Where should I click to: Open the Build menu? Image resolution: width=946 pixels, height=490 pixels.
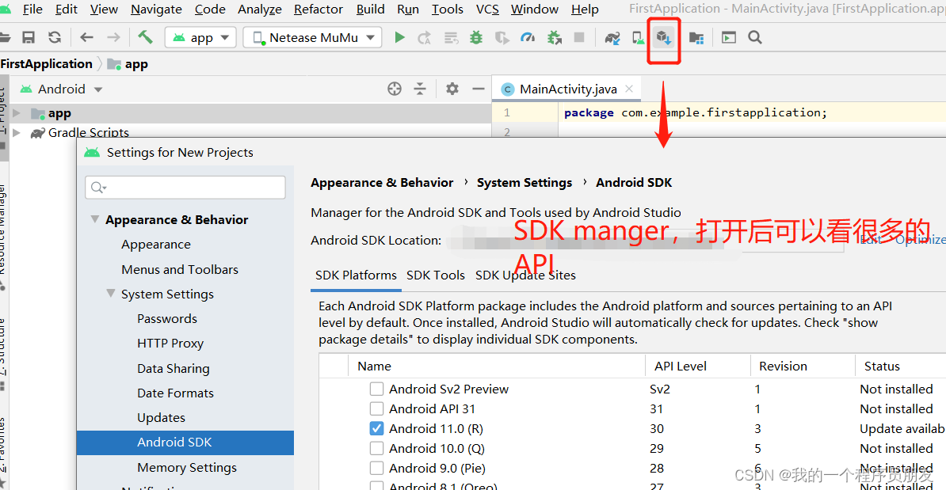371,9
